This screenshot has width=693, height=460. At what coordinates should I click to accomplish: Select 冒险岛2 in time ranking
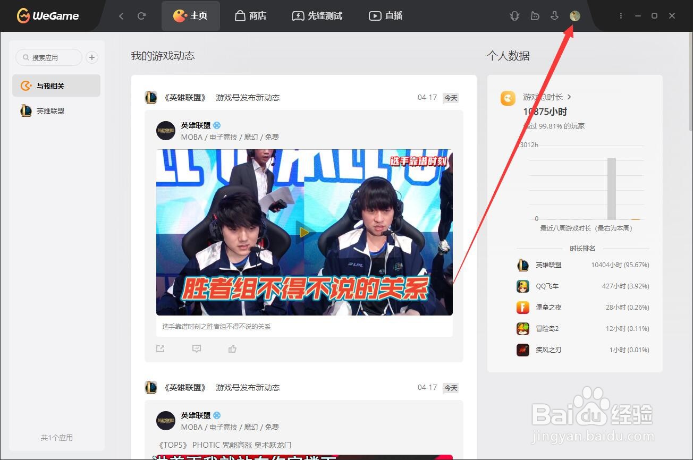click(583, 328)
